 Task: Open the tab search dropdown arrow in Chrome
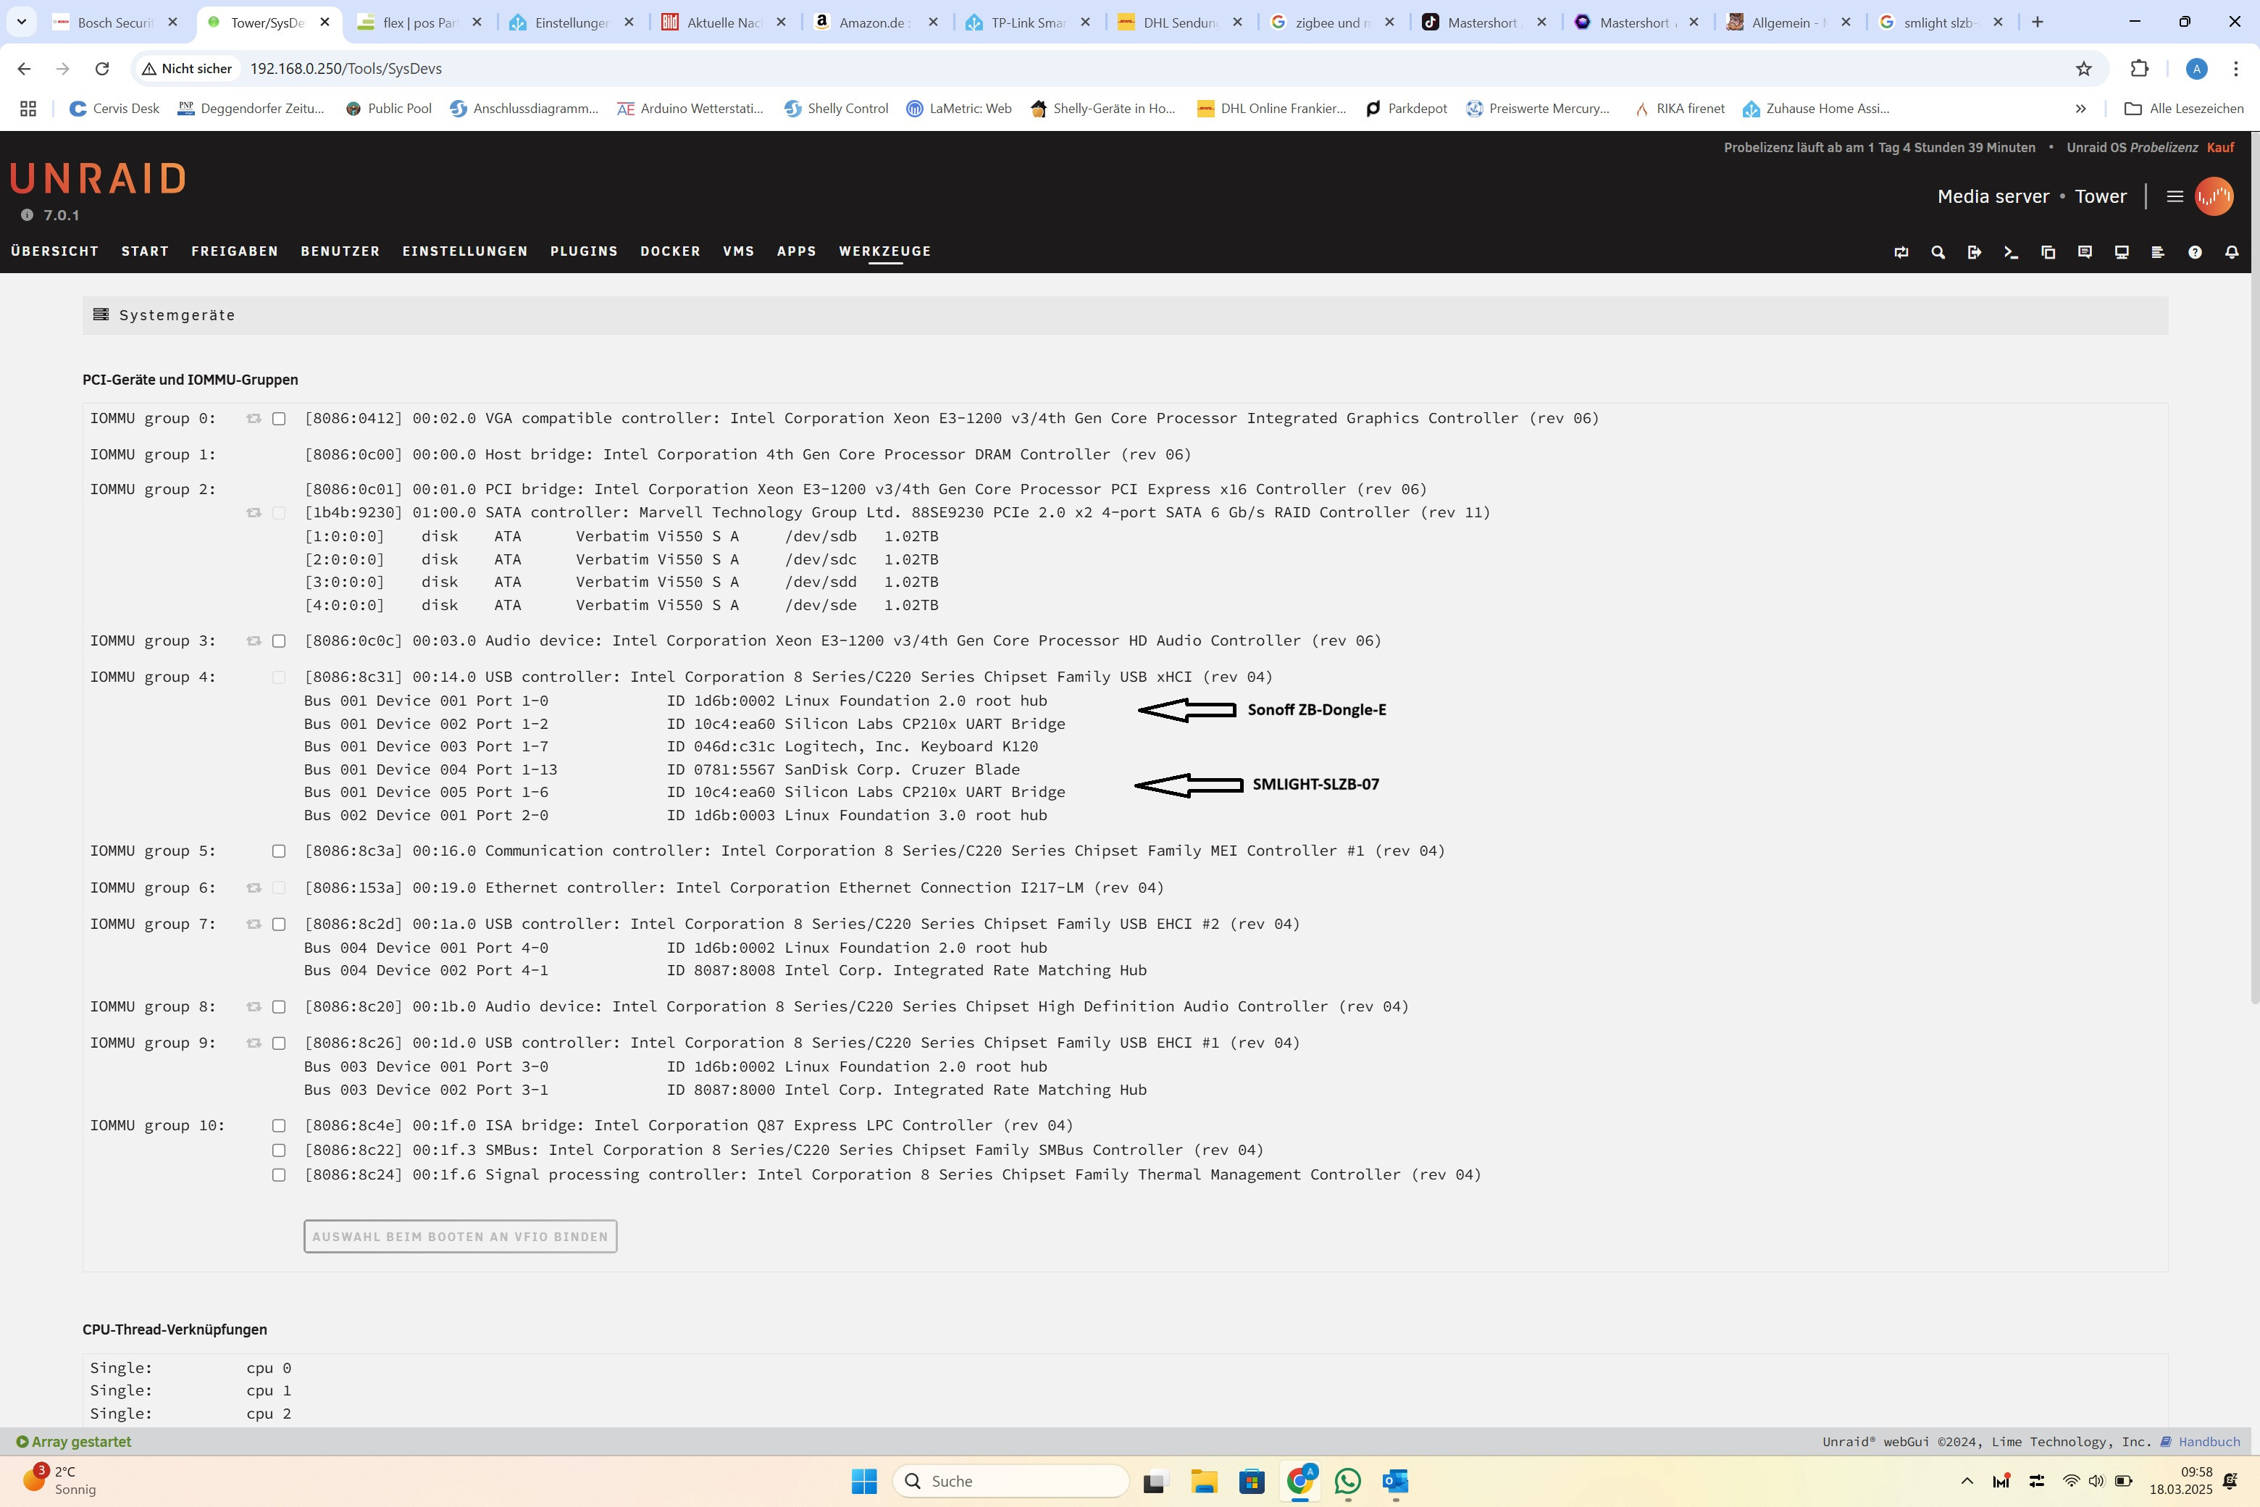click(21, 21)
